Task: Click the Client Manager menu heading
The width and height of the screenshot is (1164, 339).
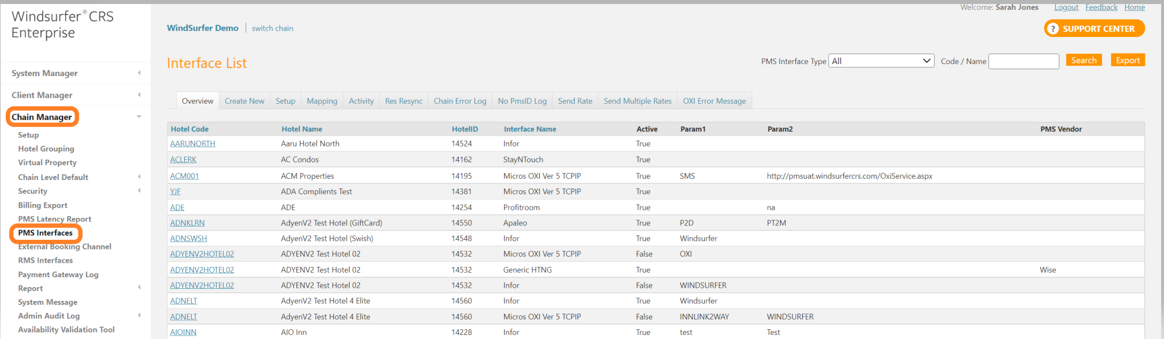Action: click(42, 95)
